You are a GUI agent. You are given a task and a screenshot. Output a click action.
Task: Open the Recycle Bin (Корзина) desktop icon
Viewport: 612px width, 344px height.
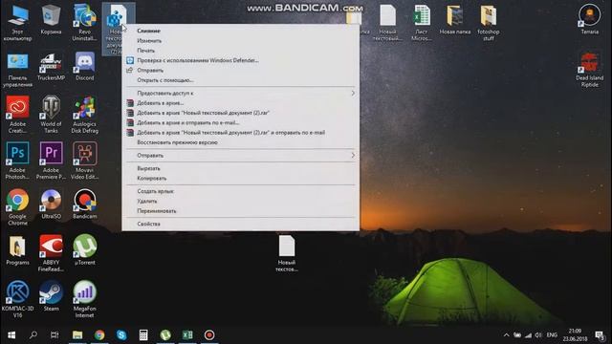click(x=51, y=19)
